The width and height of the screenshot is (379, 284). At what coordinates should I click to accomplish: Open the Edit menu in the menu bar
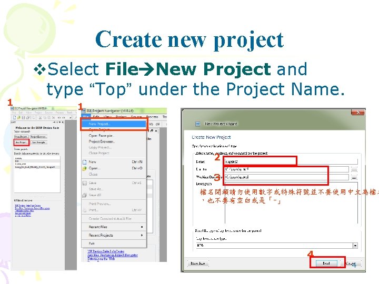pos(96,117)
